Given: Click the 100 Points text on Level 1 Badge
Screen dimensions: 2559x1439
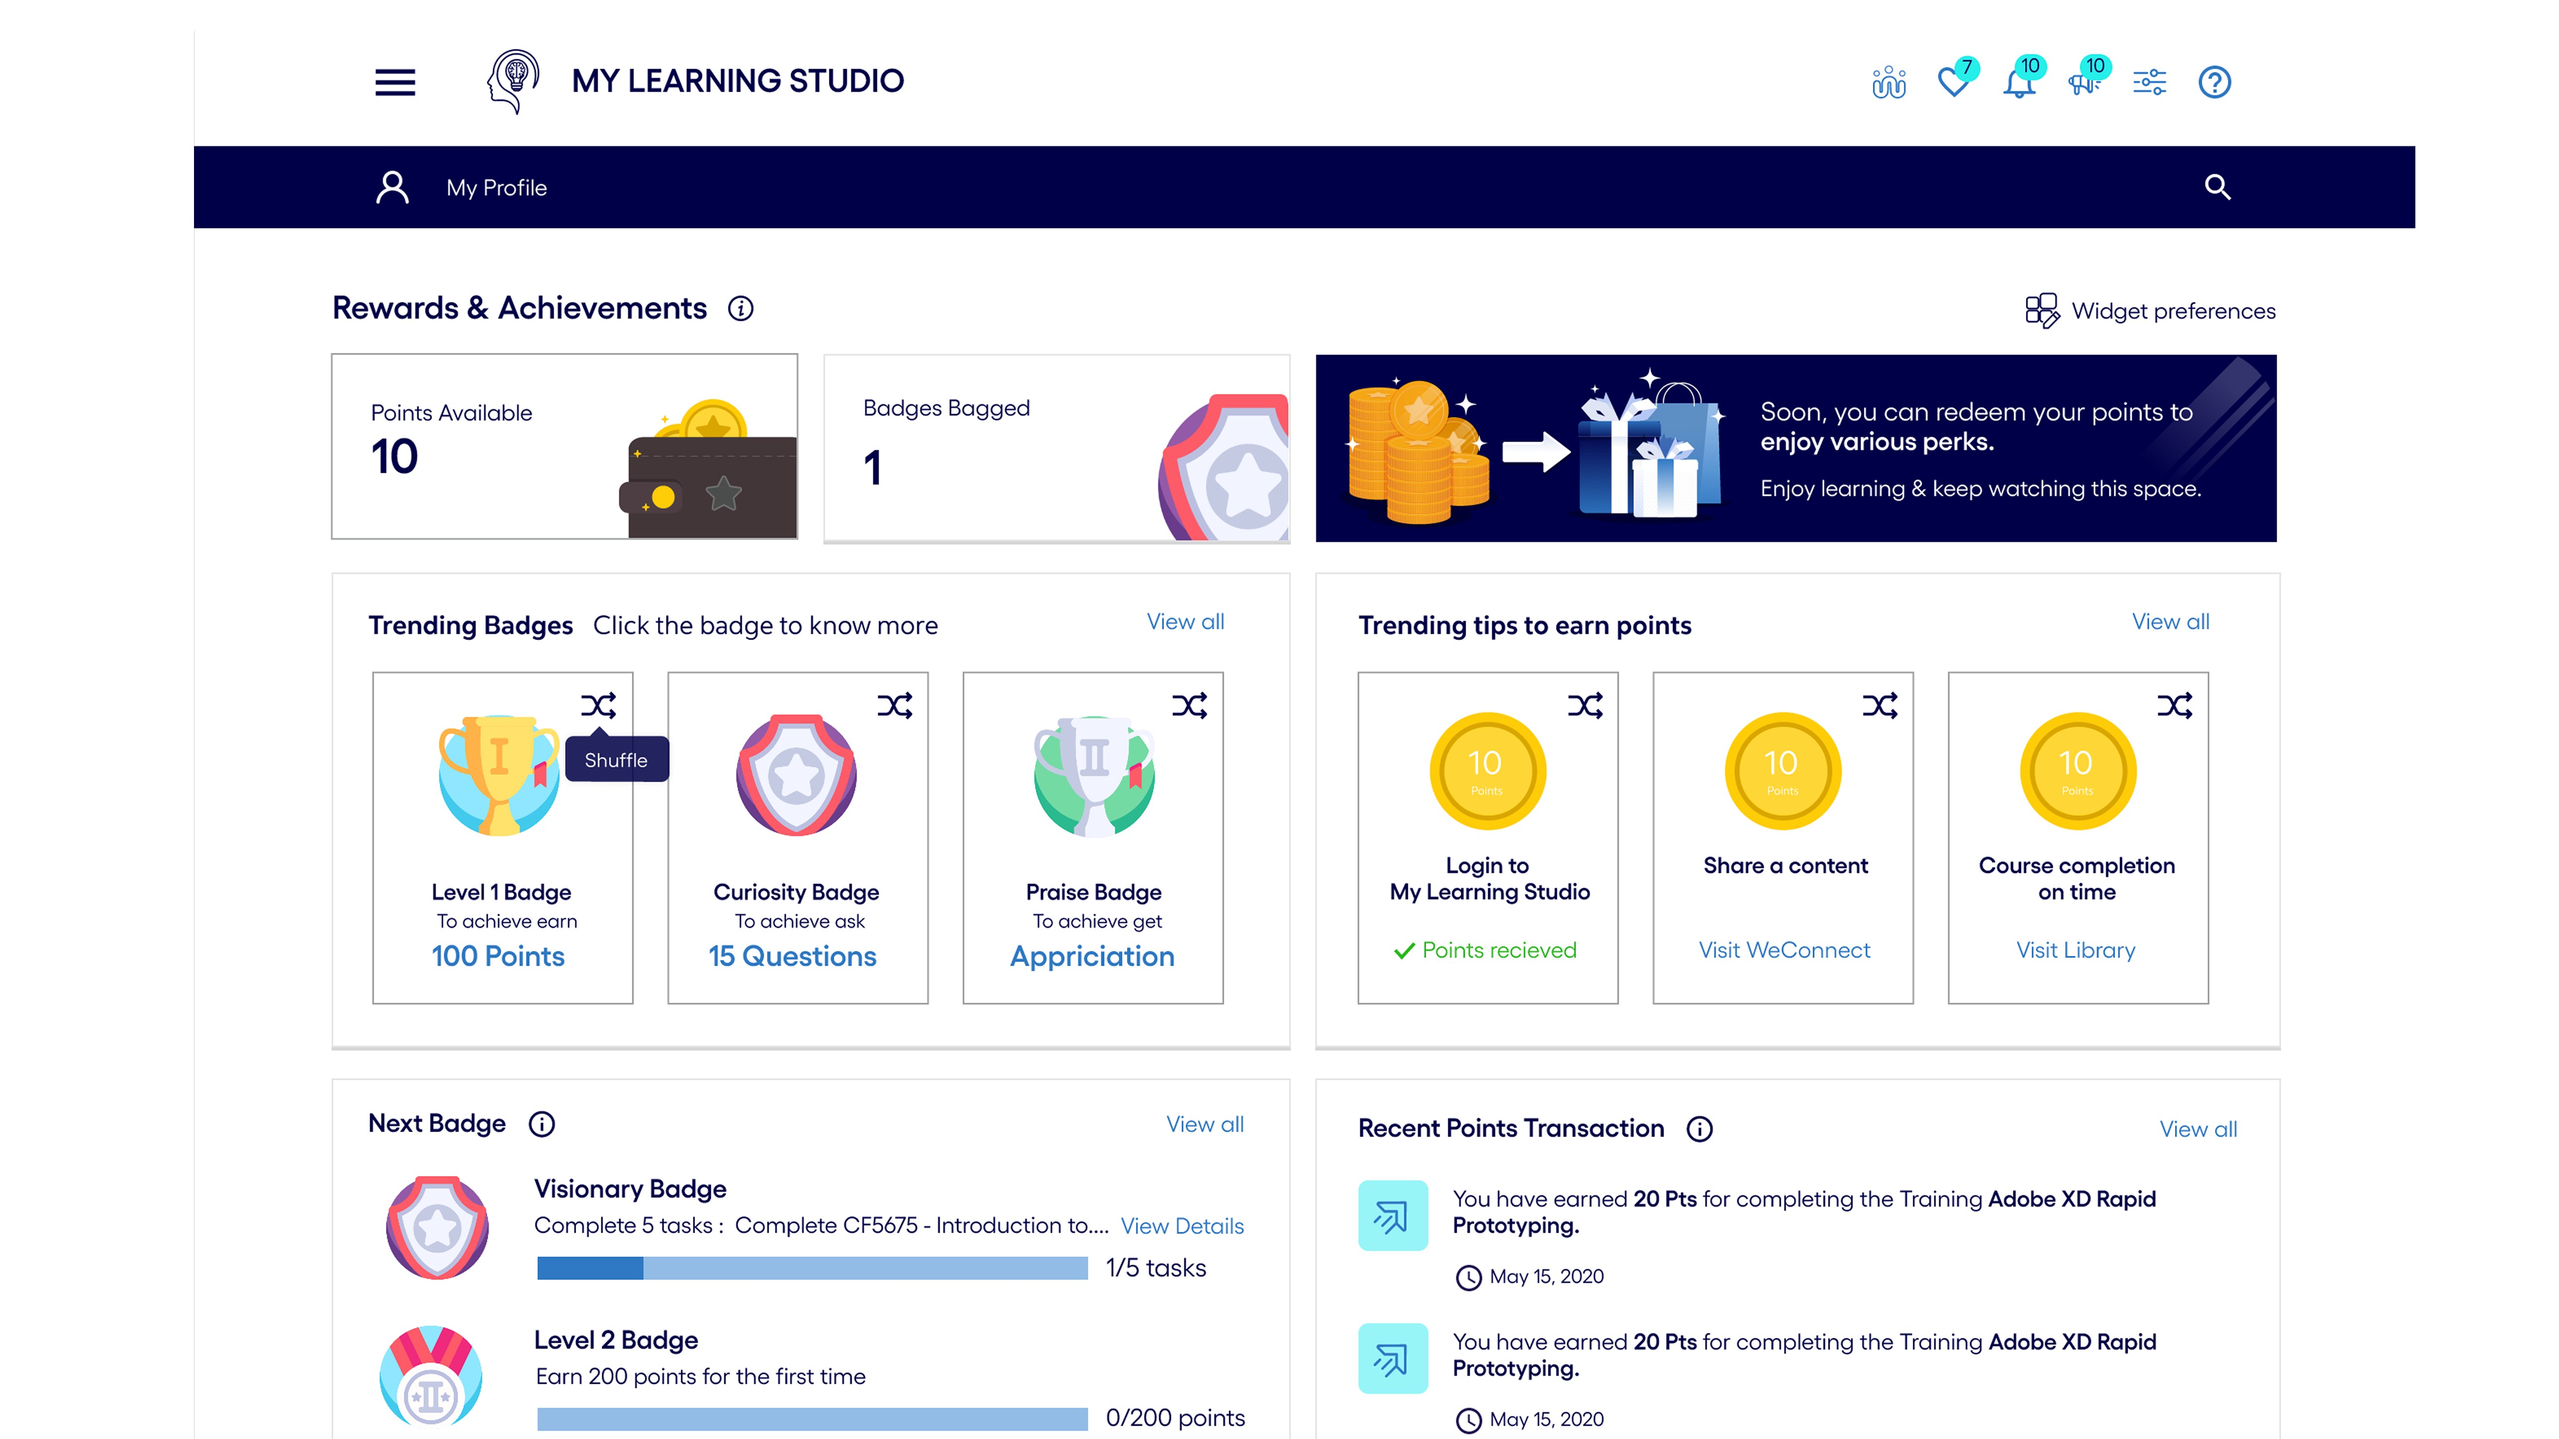Looking at the screenshot, I should pos(498,956).
